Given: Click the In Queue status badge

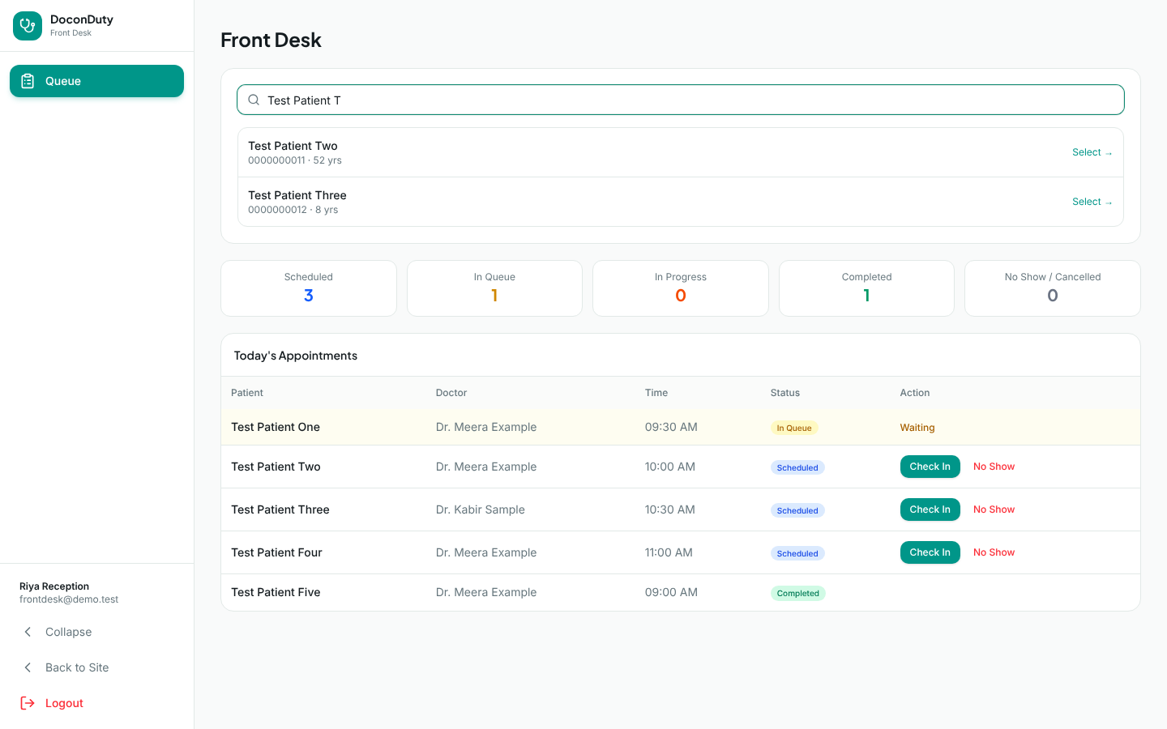Looking at the screenshot, I should click(x=794, y=428).
